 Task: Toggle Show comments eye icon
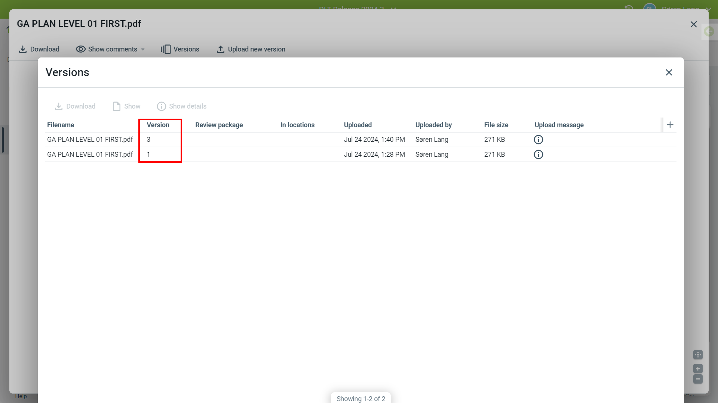coord(80,49)
